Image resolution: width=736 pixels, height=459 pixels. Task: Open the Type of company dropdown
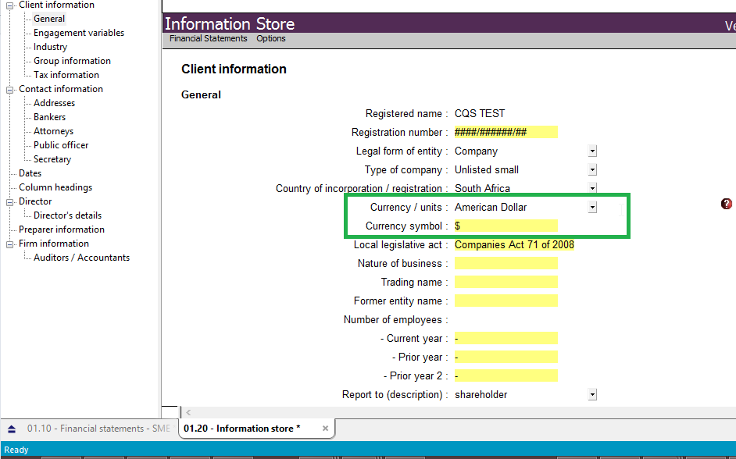(592, 170)
